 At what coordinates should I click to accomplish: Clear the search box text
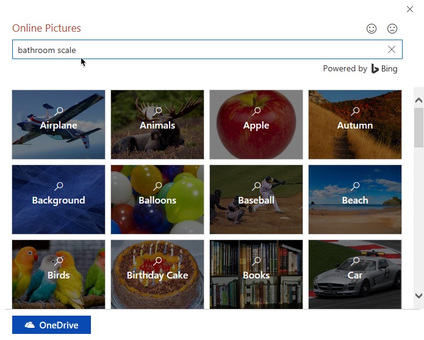392,49
